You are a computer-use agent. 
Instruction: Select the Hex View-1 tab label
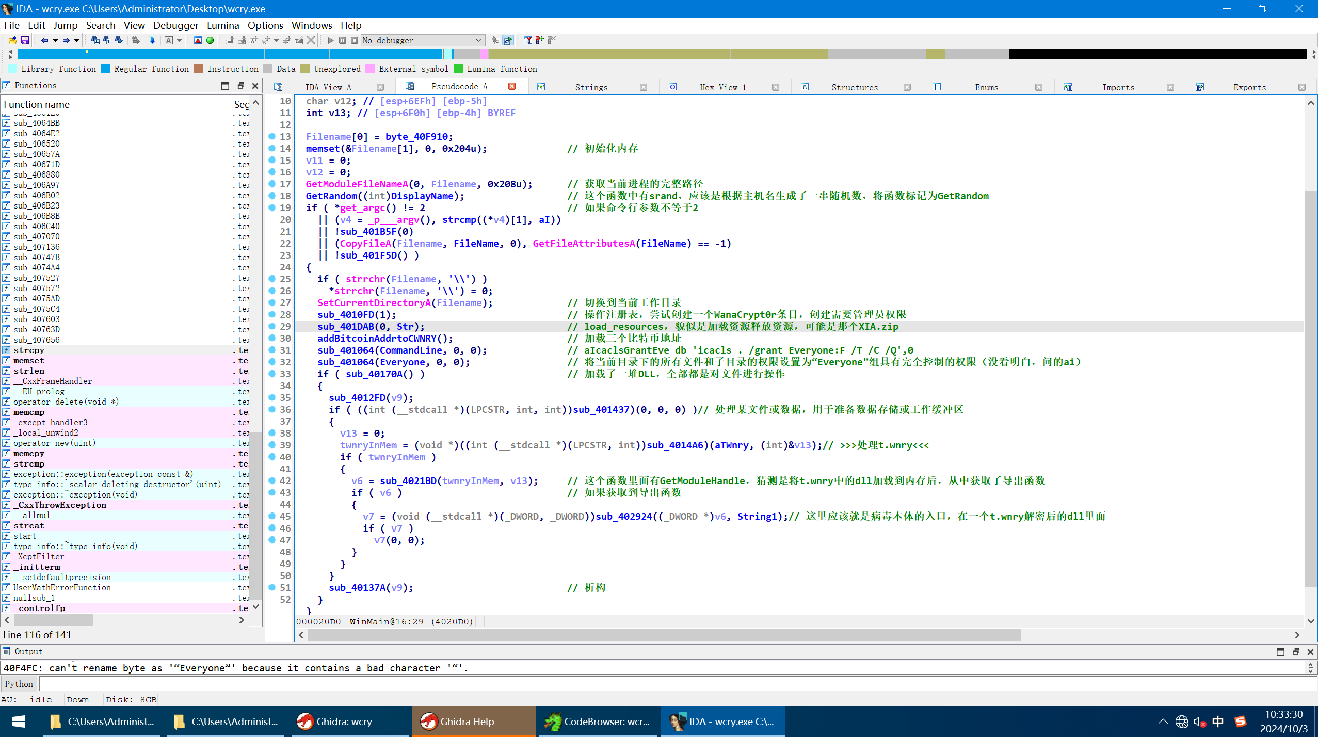722,87
